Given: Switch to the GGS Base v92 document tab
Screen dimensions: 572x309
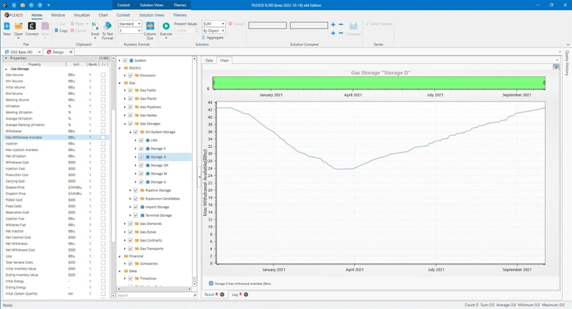Looking at the screenshot, I should tap(21, 52).
